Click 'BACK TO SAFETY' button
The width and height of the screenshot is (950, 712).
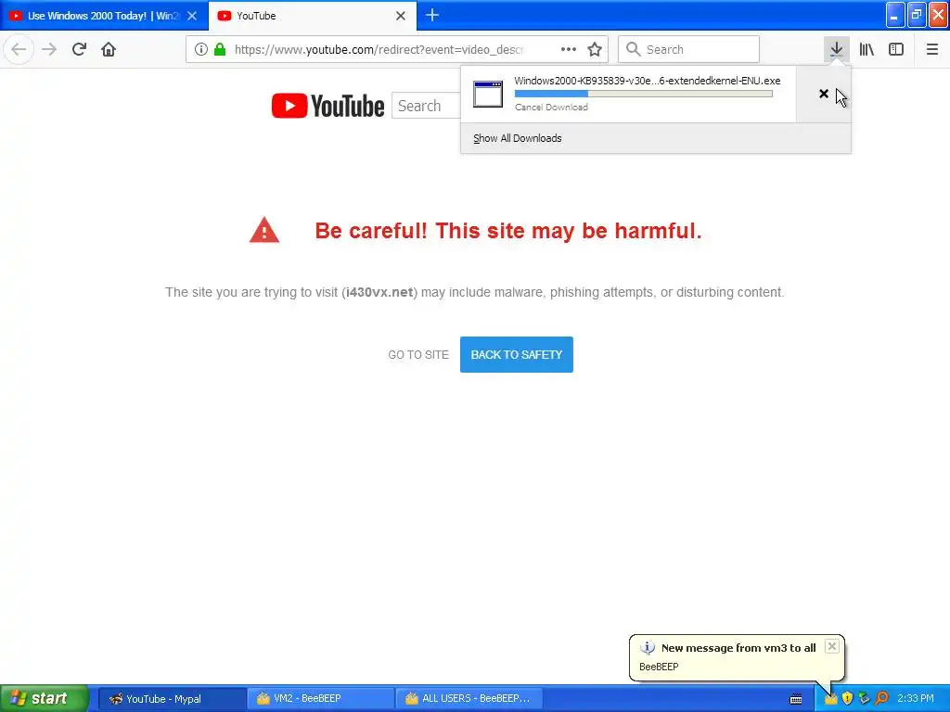pyautogui.click(x=516, y=355)
